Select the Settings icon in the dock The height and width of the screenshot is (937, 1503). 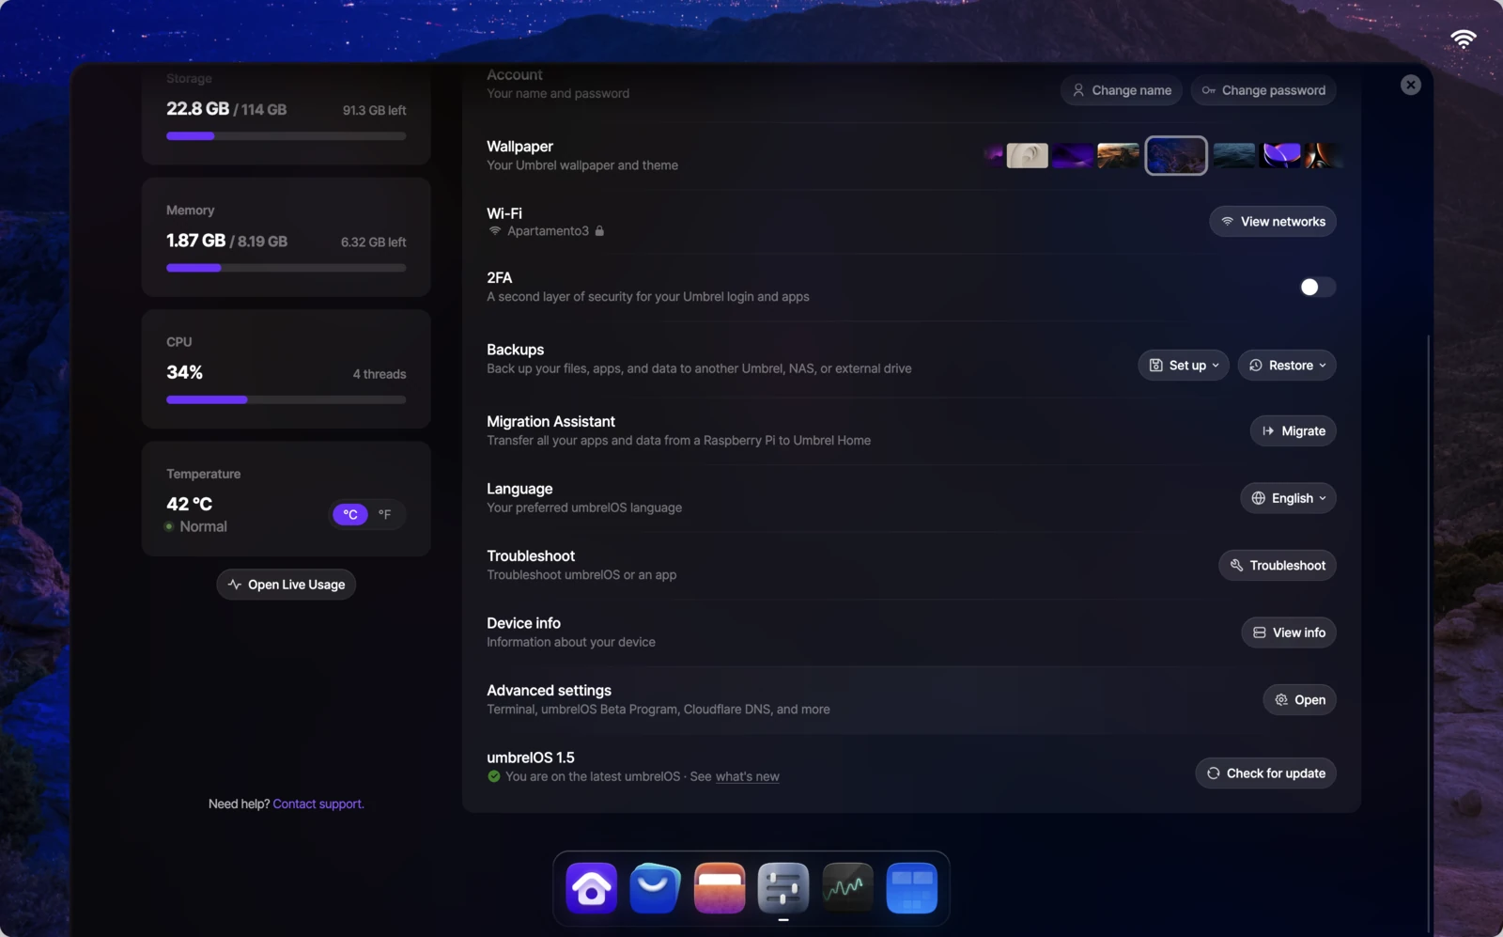point(782,887)
